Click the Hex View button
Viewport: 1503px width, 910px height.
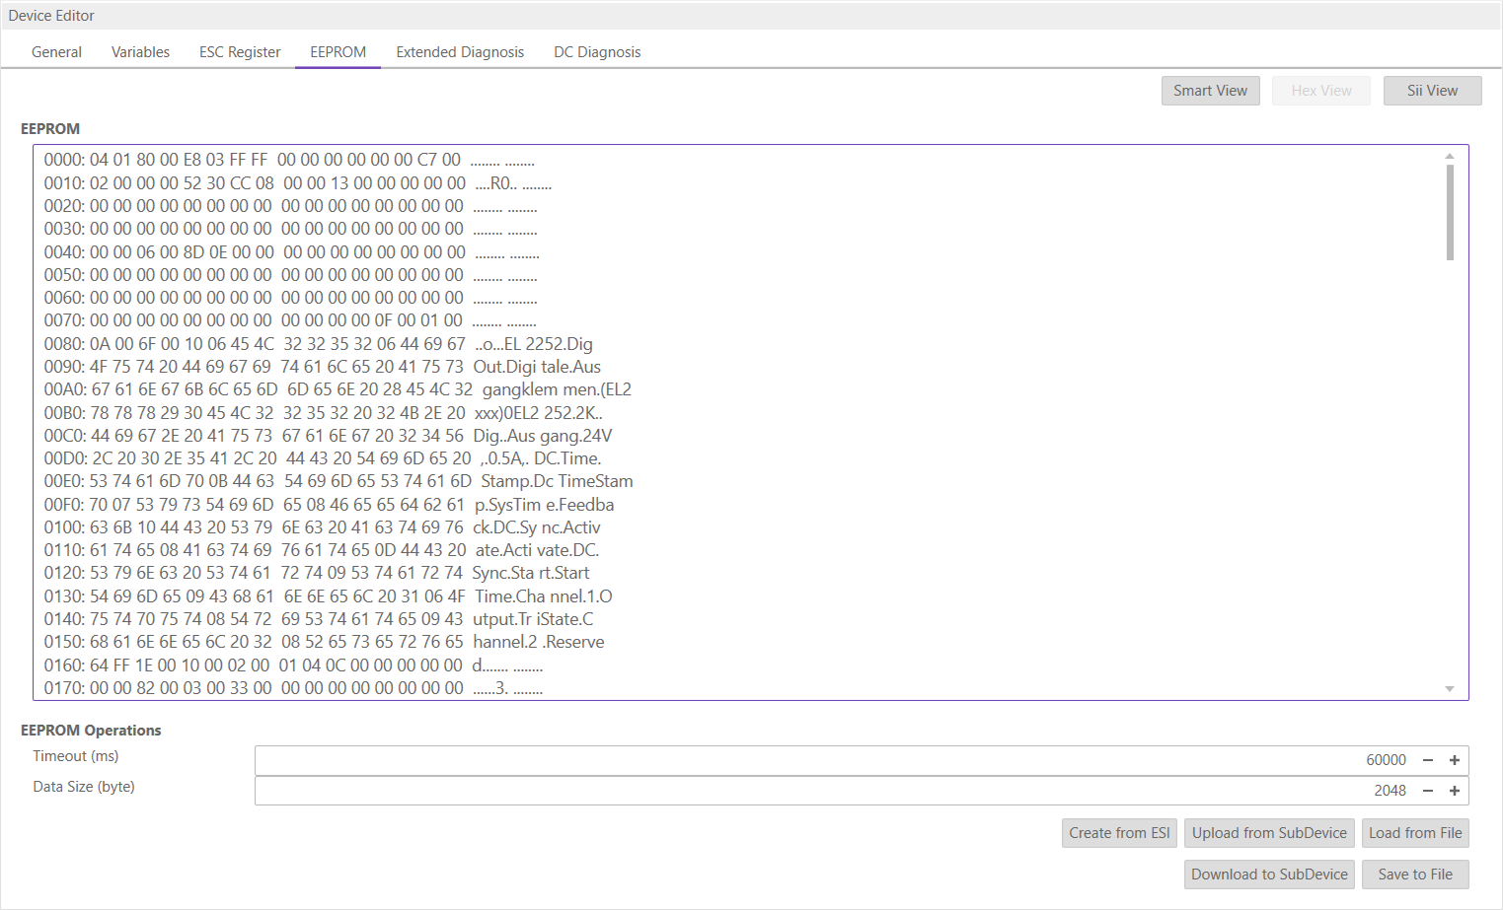[1320, 90]
